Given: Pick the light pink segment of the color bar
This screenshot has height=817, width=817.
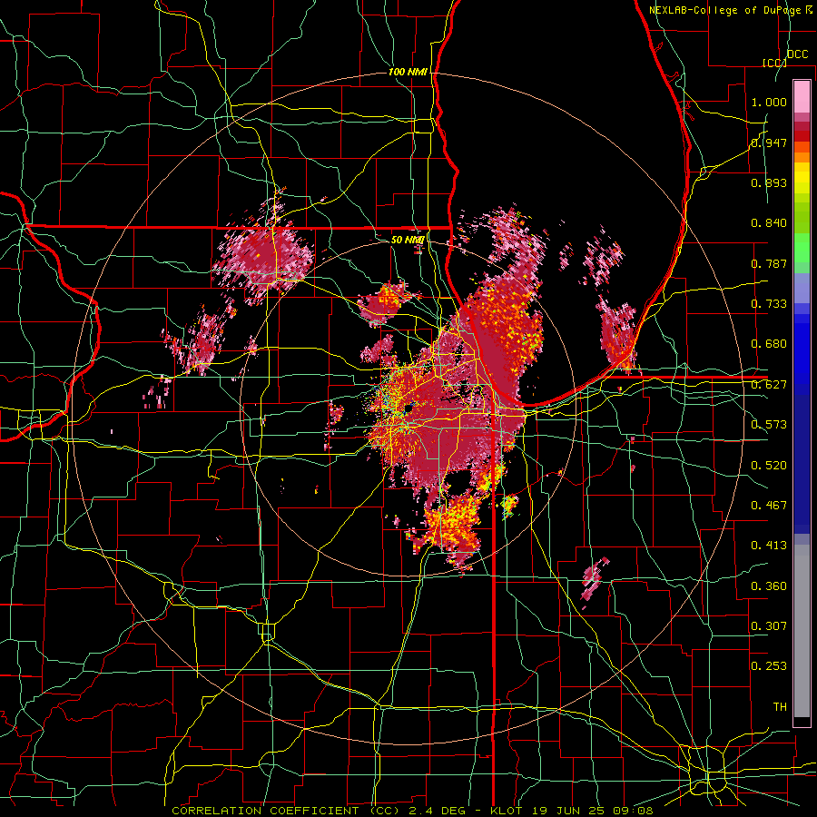Looking at the screenshot, I should click(x=802, y=97).
